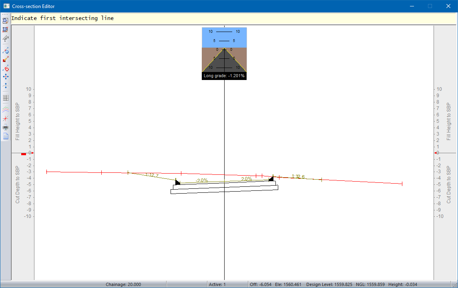
Task: Click the intersect lines tool icon
Action: [6, 118]
